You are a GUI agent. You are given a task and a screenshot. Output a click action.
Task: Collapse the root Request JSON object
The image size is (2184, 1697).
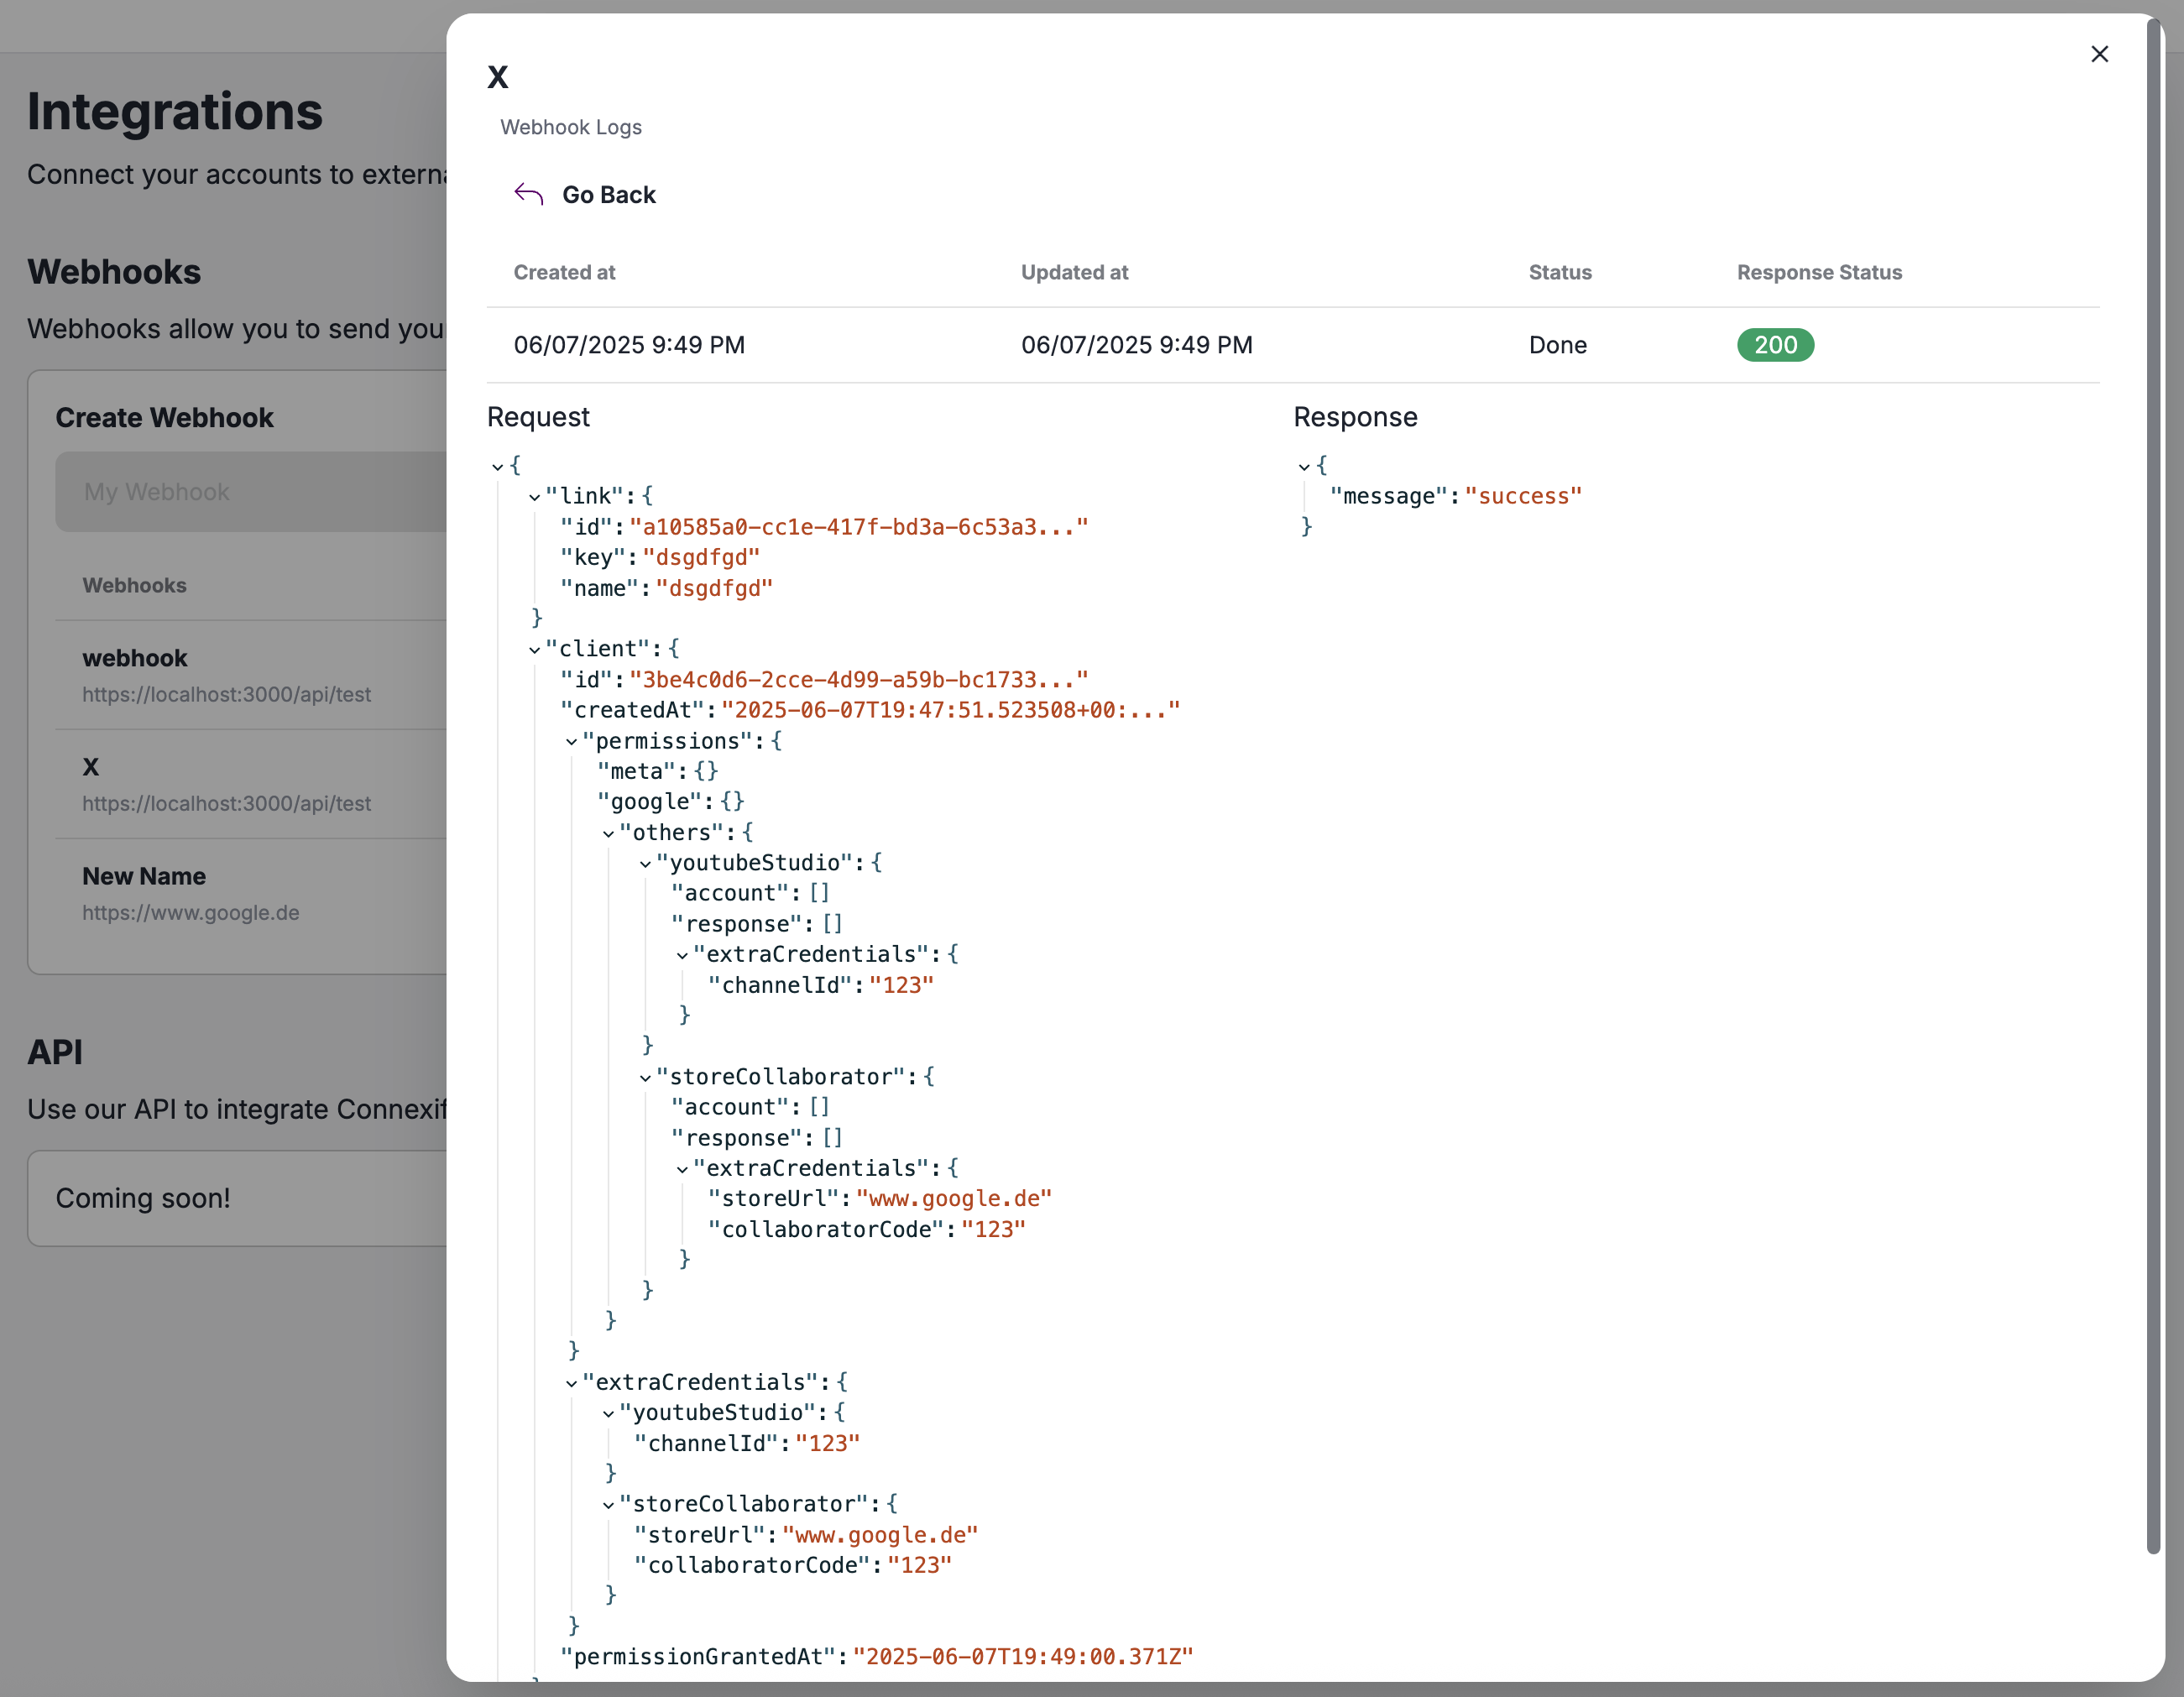(x=499, y=466)
